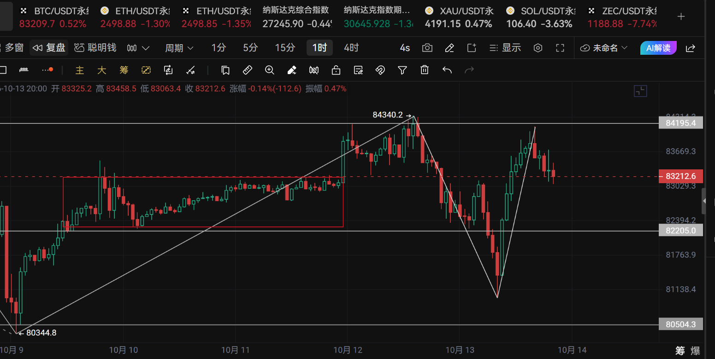Image resolution: width=715 pixels, height=359 pixels.
Task: Select the highlighter brush drawing tool
Action: pos(292,70)
